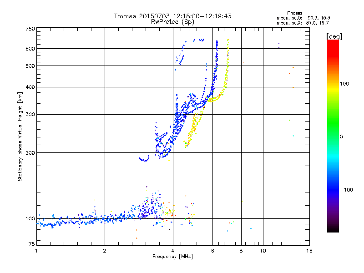The height and width of the screenshot is (273, 364).
Task: Click the top of the yellow trace near 7 MHz
Action: 228,40
